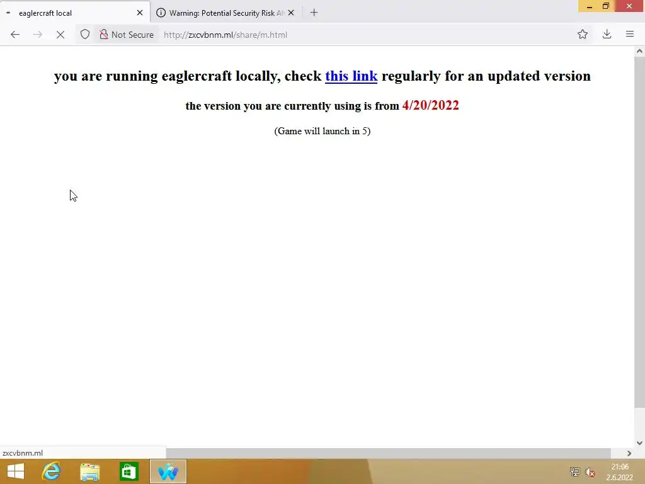This screenshot has height=484, width=645.
Task: Open a new browser tab
Action: click(x=314, y=13)
